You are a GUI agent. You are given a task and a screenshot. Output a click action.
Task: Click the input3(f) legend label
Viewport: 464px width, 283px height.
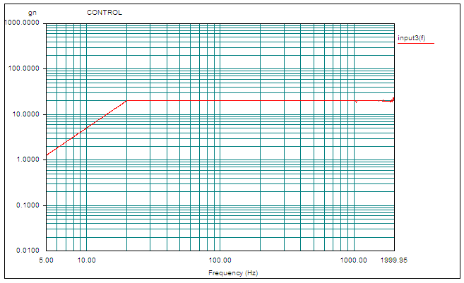click(x=410, y=37)
